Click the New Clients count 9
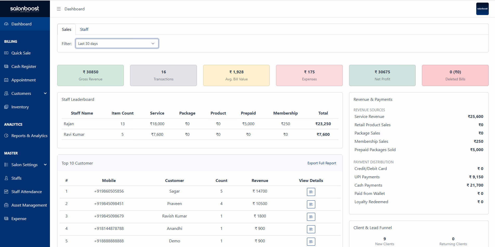495x247 pixels. click(x=385, y=239)
